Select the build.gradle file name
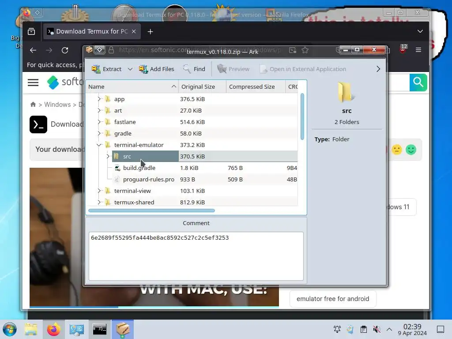 tap(139, 168)
